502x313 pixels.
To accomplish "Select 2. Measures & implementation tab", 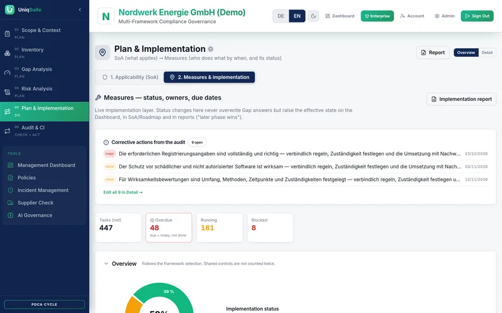I will pyautogui.click(x=210, y=77).
